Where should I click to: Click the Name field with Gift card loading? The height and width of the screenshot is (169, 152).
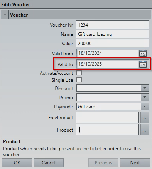[113, 34]
